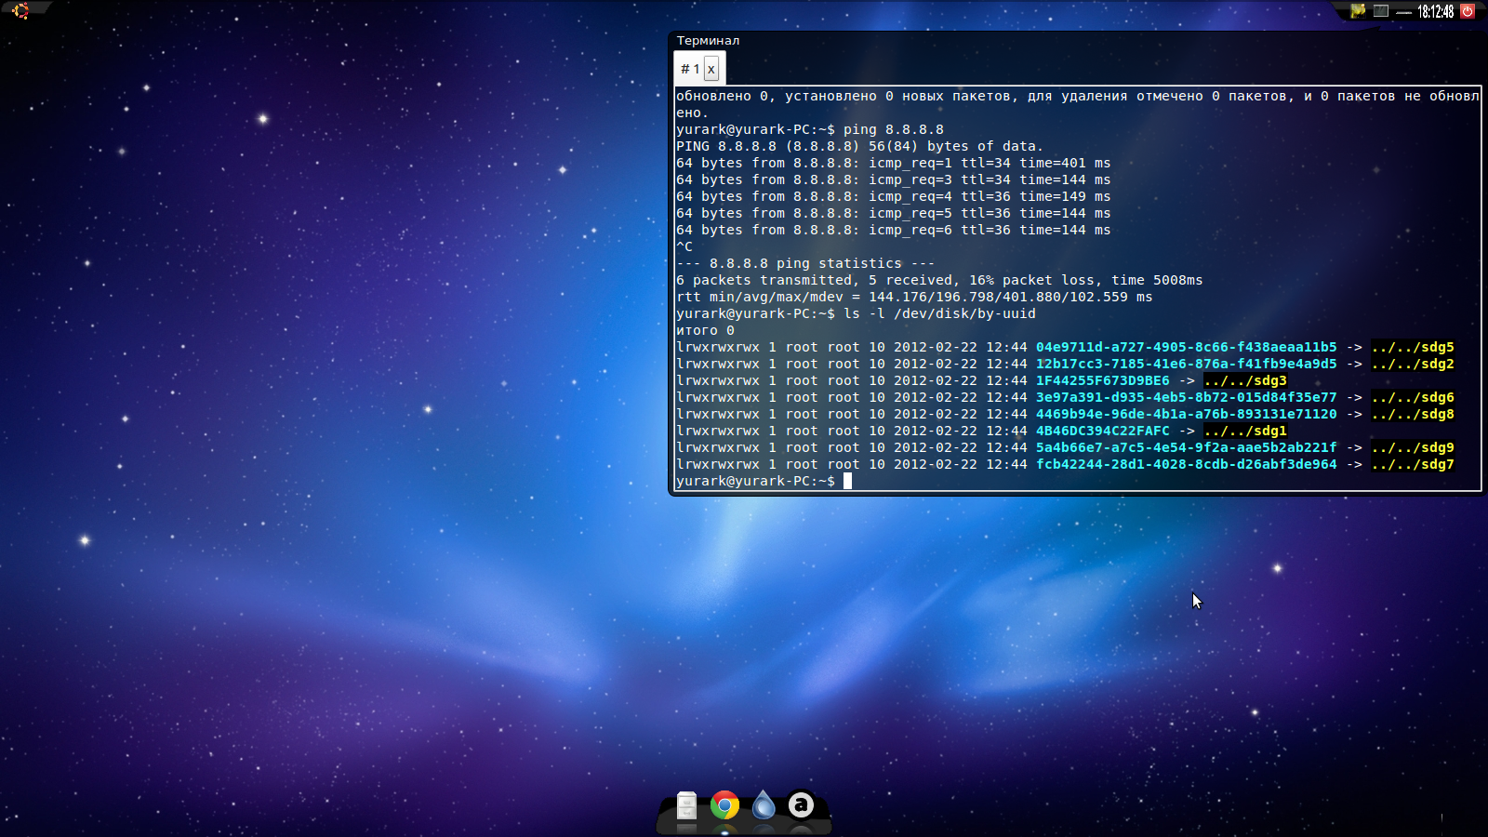The width and height of the screenshot is (1488, 837).
Task: Click the ../../sdg5 symlink target text
Action: tap(1413, 347)
